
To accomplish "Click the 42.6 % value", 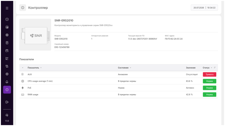I will point(189,94).
